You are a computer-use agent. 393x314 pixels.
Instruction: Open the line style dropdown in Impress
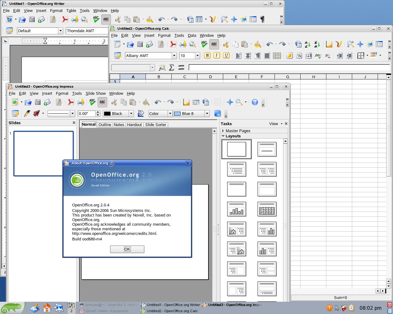point(72,113)
